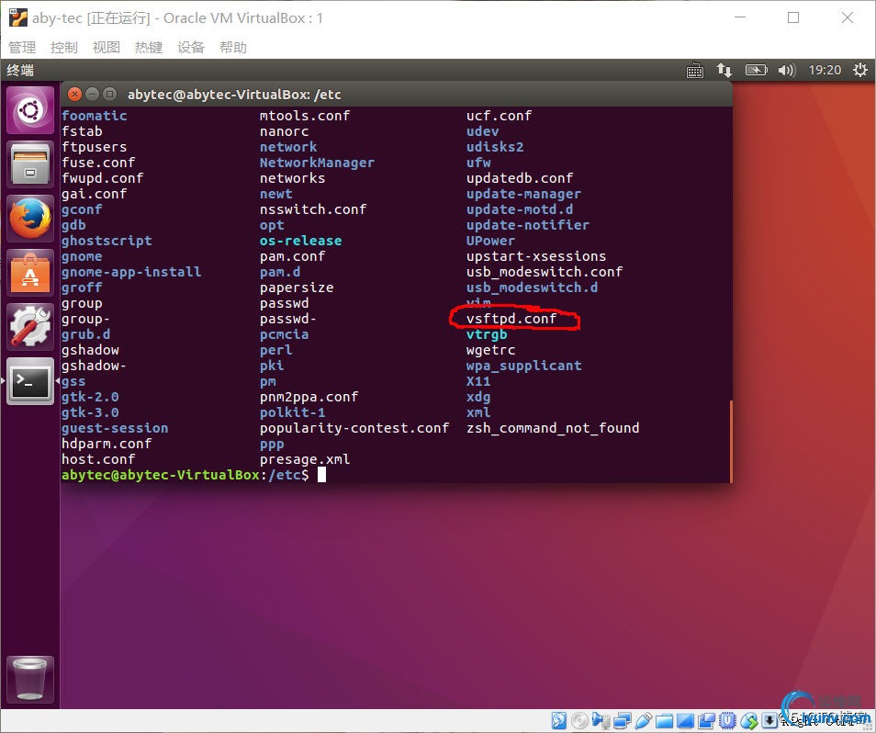Click the zsh_command_not_found entry
The height and width of the screenshot is (733, 876).
pos(553,429)
